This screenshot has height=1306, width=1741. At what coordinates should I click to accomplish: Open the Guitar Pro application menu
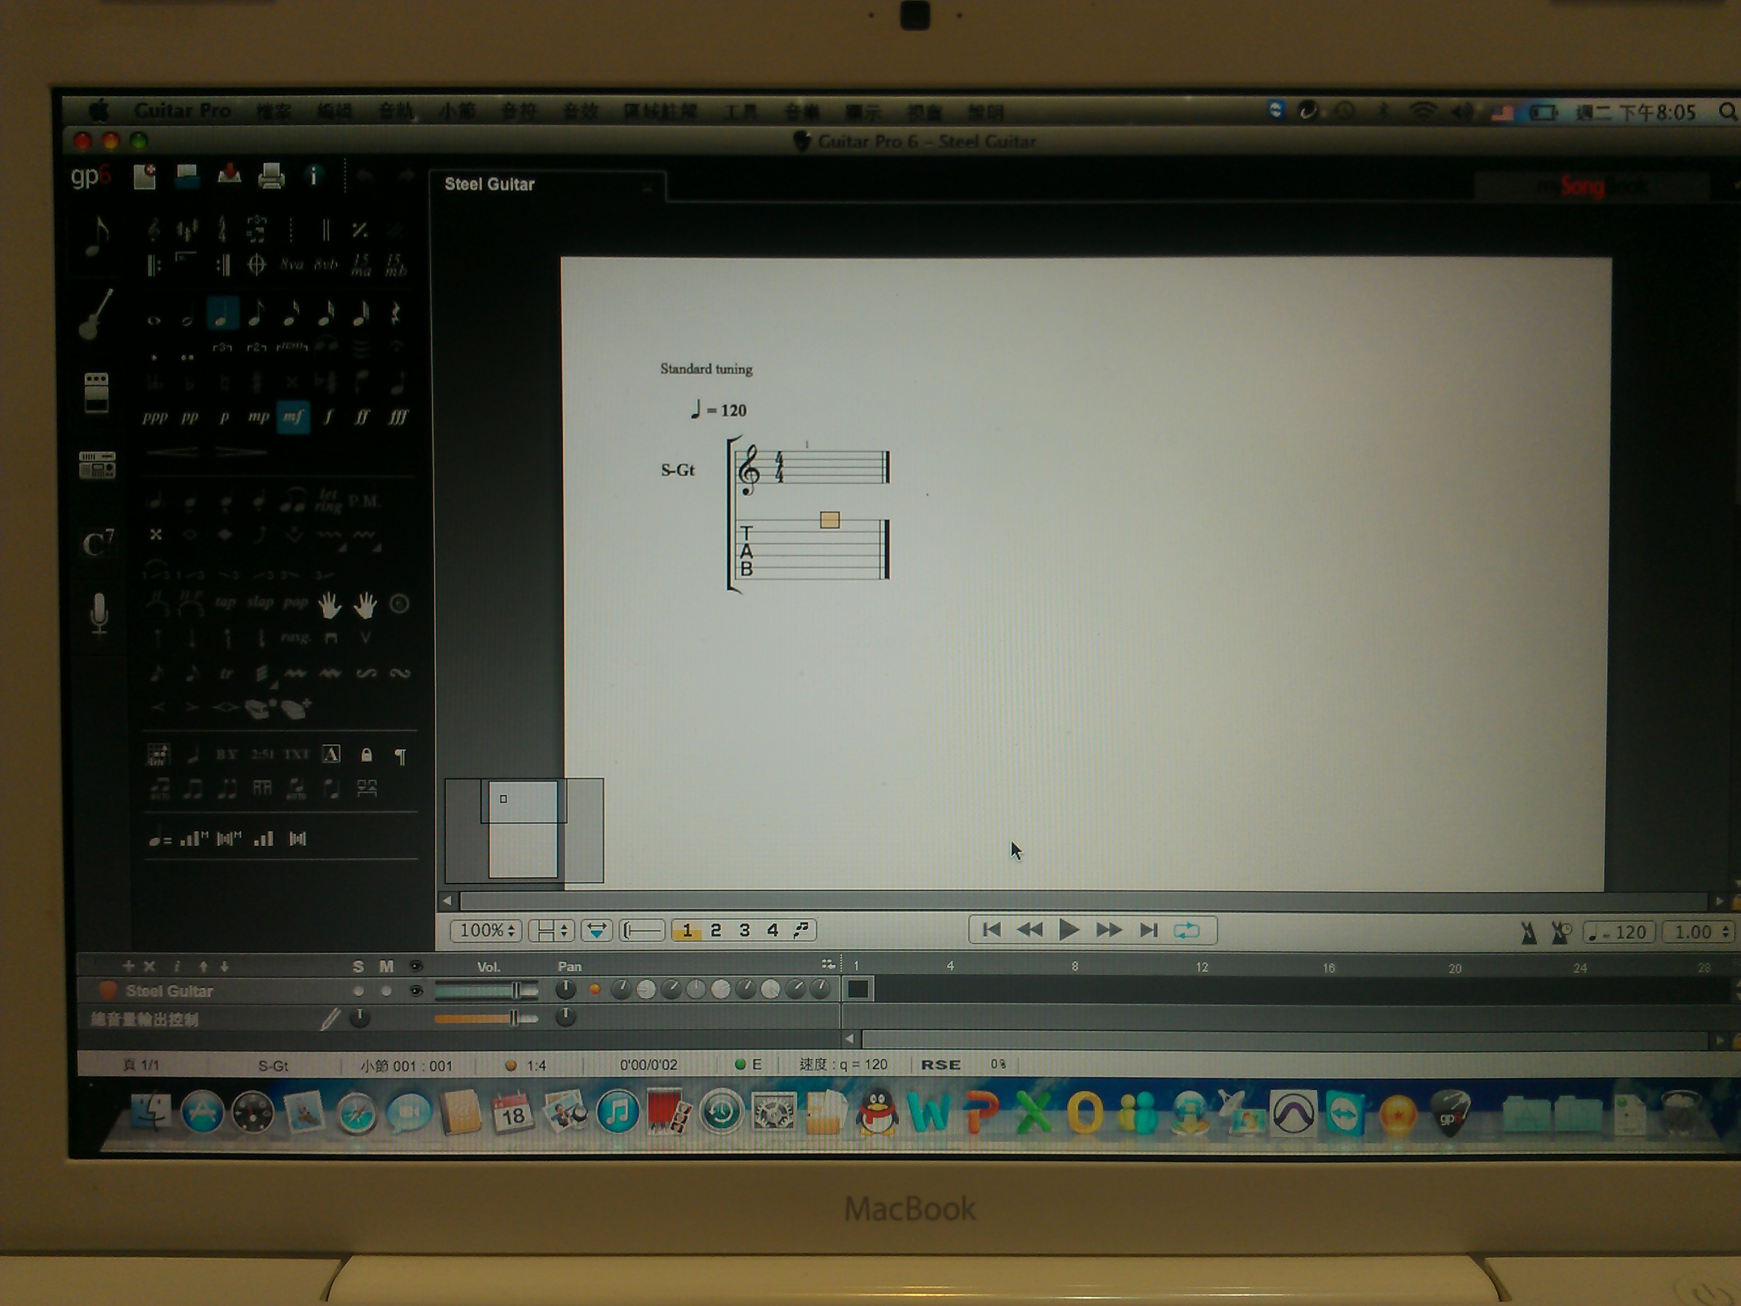pos(182,111)
